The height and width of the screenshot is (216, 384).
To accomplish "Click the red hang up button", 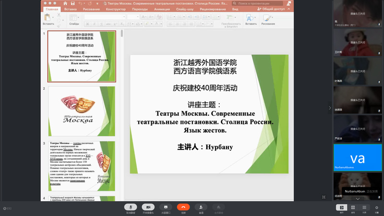I will (x=183, y=207).
